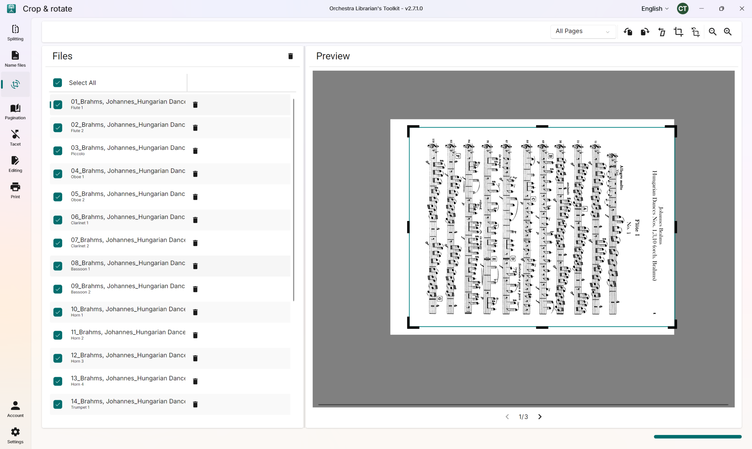Delete the Horn 2 file
The height and width of the screenshot is (449, 752).
point(195,335)
